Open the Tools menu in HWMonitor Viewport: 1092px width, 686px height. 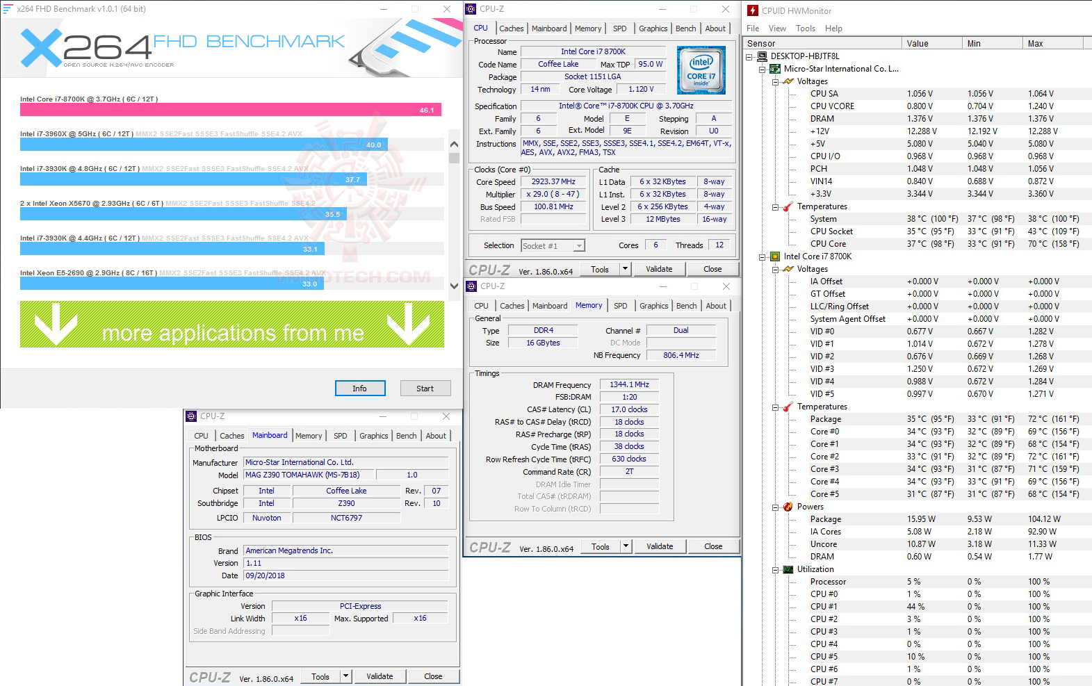point(806,28)
